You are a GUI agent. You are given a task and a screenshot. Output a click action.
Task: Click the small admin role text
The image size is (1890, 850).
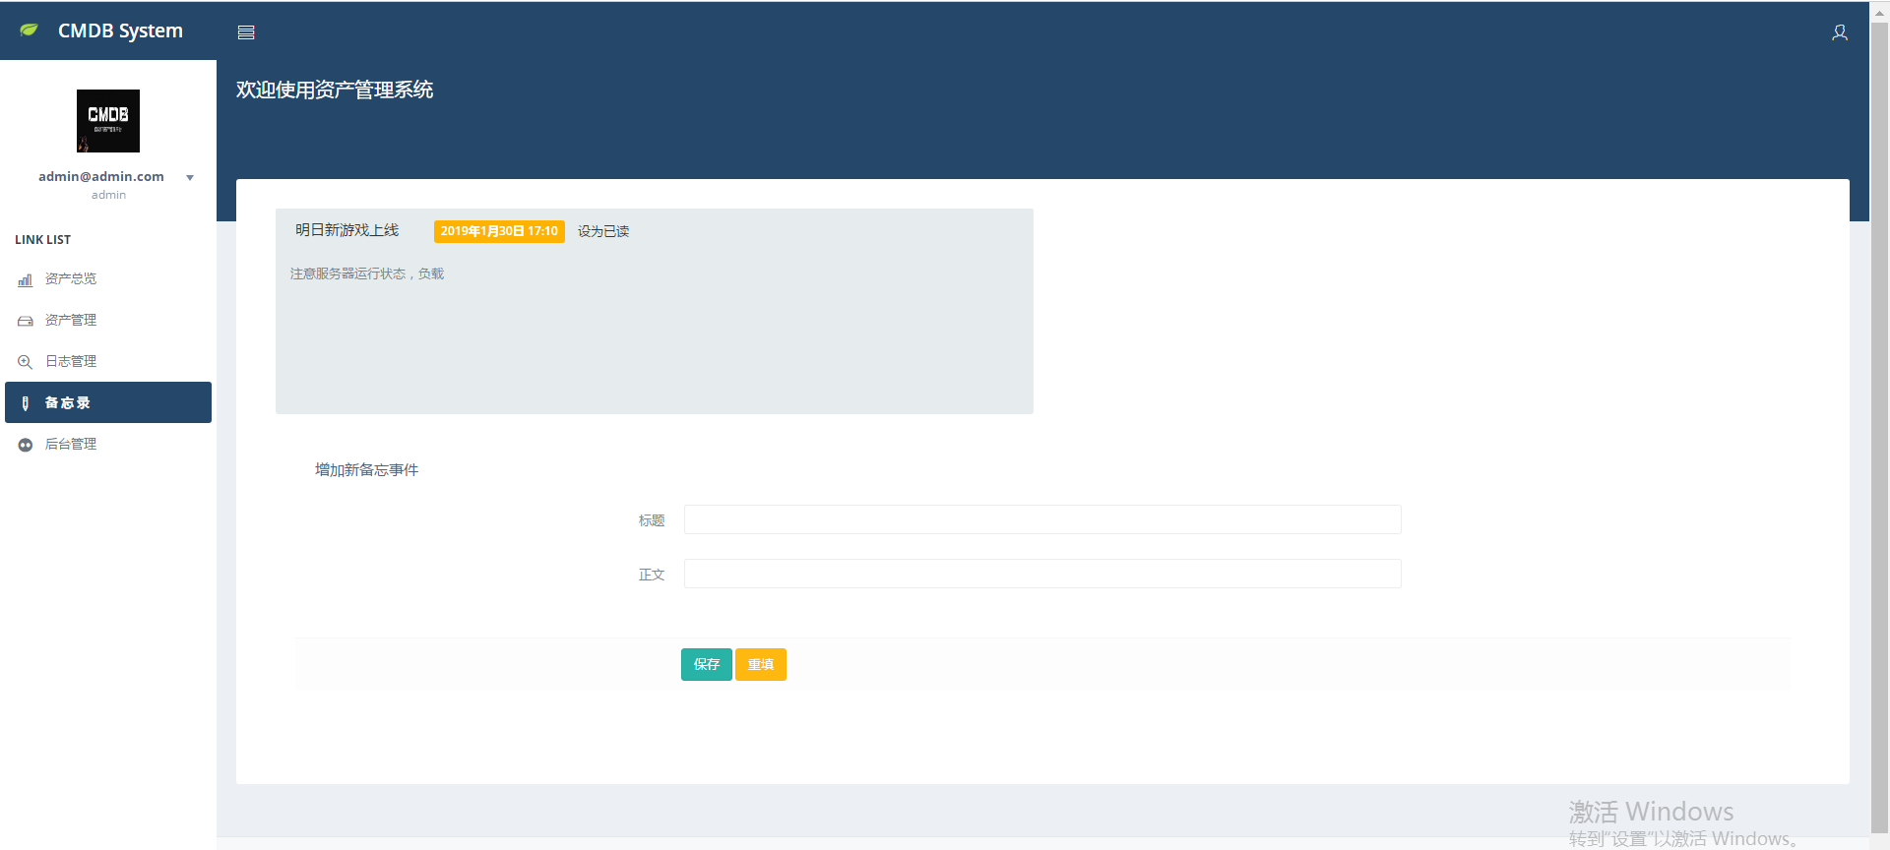(x=108, y=195)
